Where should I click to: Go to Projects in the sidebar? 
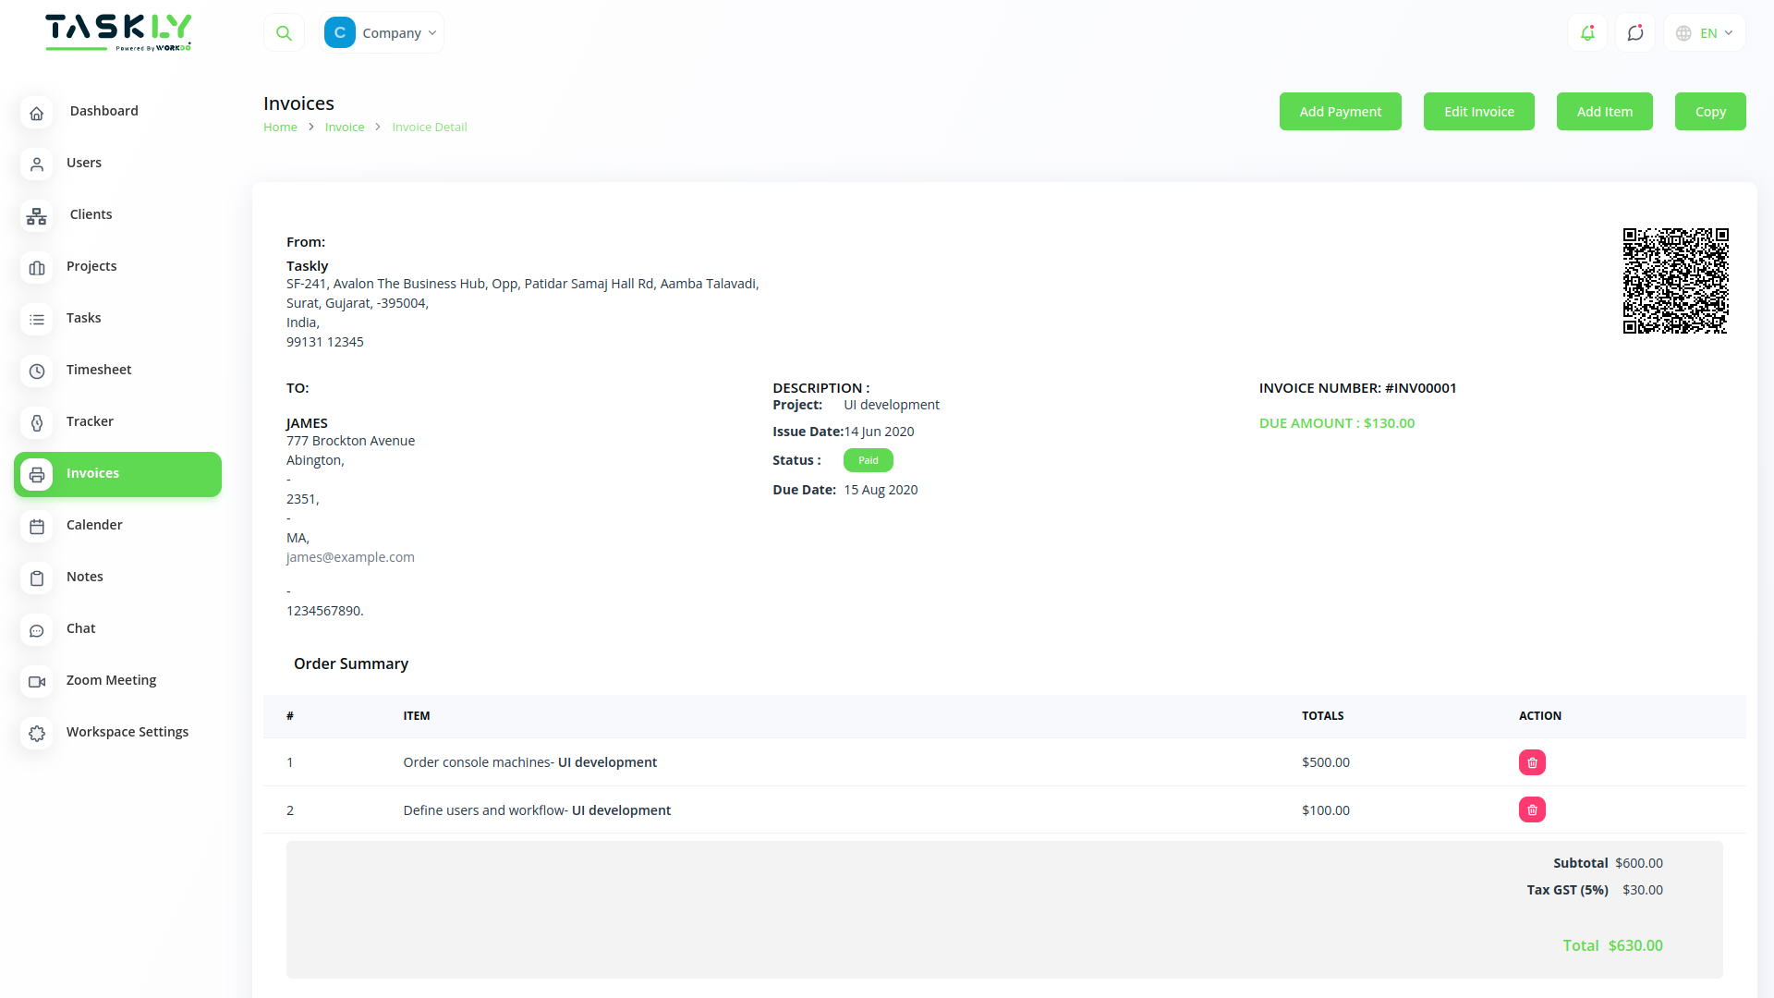(91, 266)
